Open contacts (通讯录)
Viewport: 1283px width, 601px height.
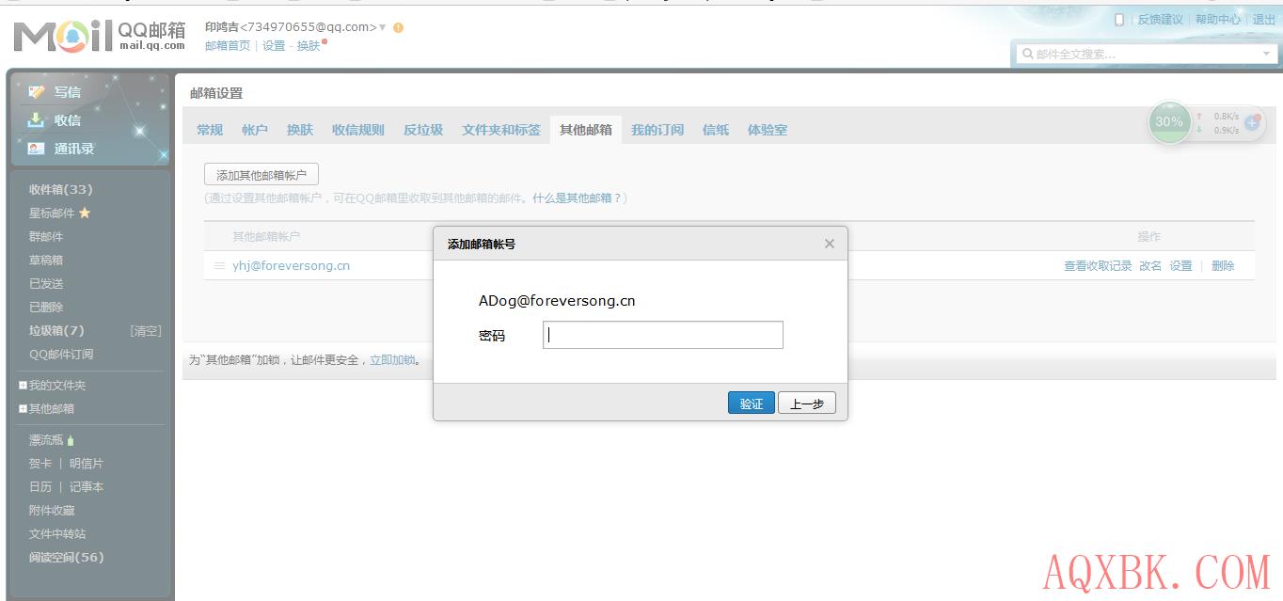tap(73, 149)
